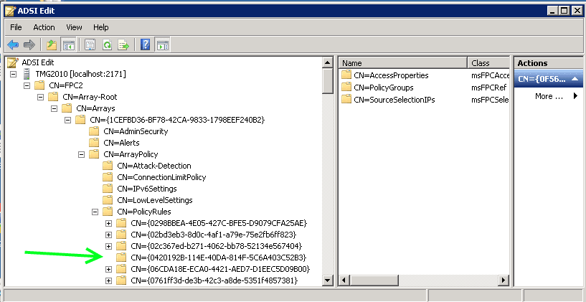Sort by the Name column header
The height and width of the screenshot is (302, 586).
click(403, 63)
